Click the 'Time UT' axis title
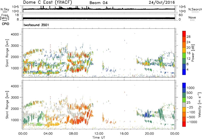The image size is (202, 139). point(99,137)
